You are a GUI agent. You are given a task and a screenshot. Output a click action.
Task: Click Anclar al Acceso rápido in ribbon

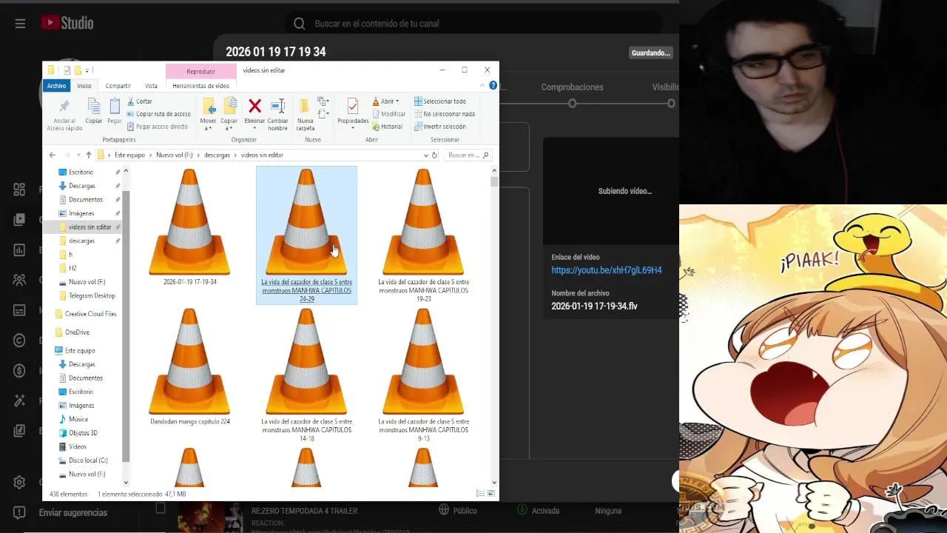(x=64, y=115)
